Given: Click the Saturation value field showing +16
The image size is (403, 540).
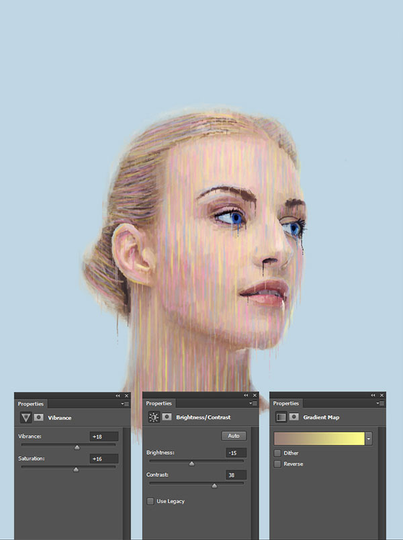Looking at the screenshot, I should [x=104, y=459].
